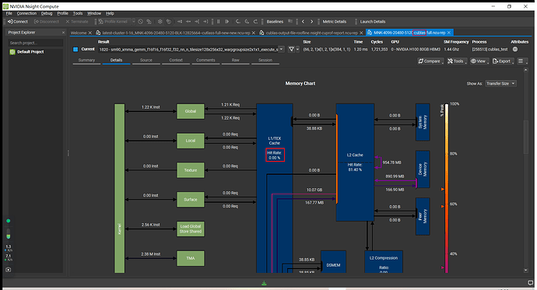Expand the Export dropdown
The height and width of the screenshot is (290, 537).
click(x=503, y=61)
